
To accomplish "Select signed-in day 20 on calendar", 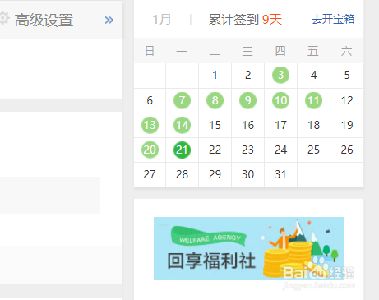I will [150, 150].
